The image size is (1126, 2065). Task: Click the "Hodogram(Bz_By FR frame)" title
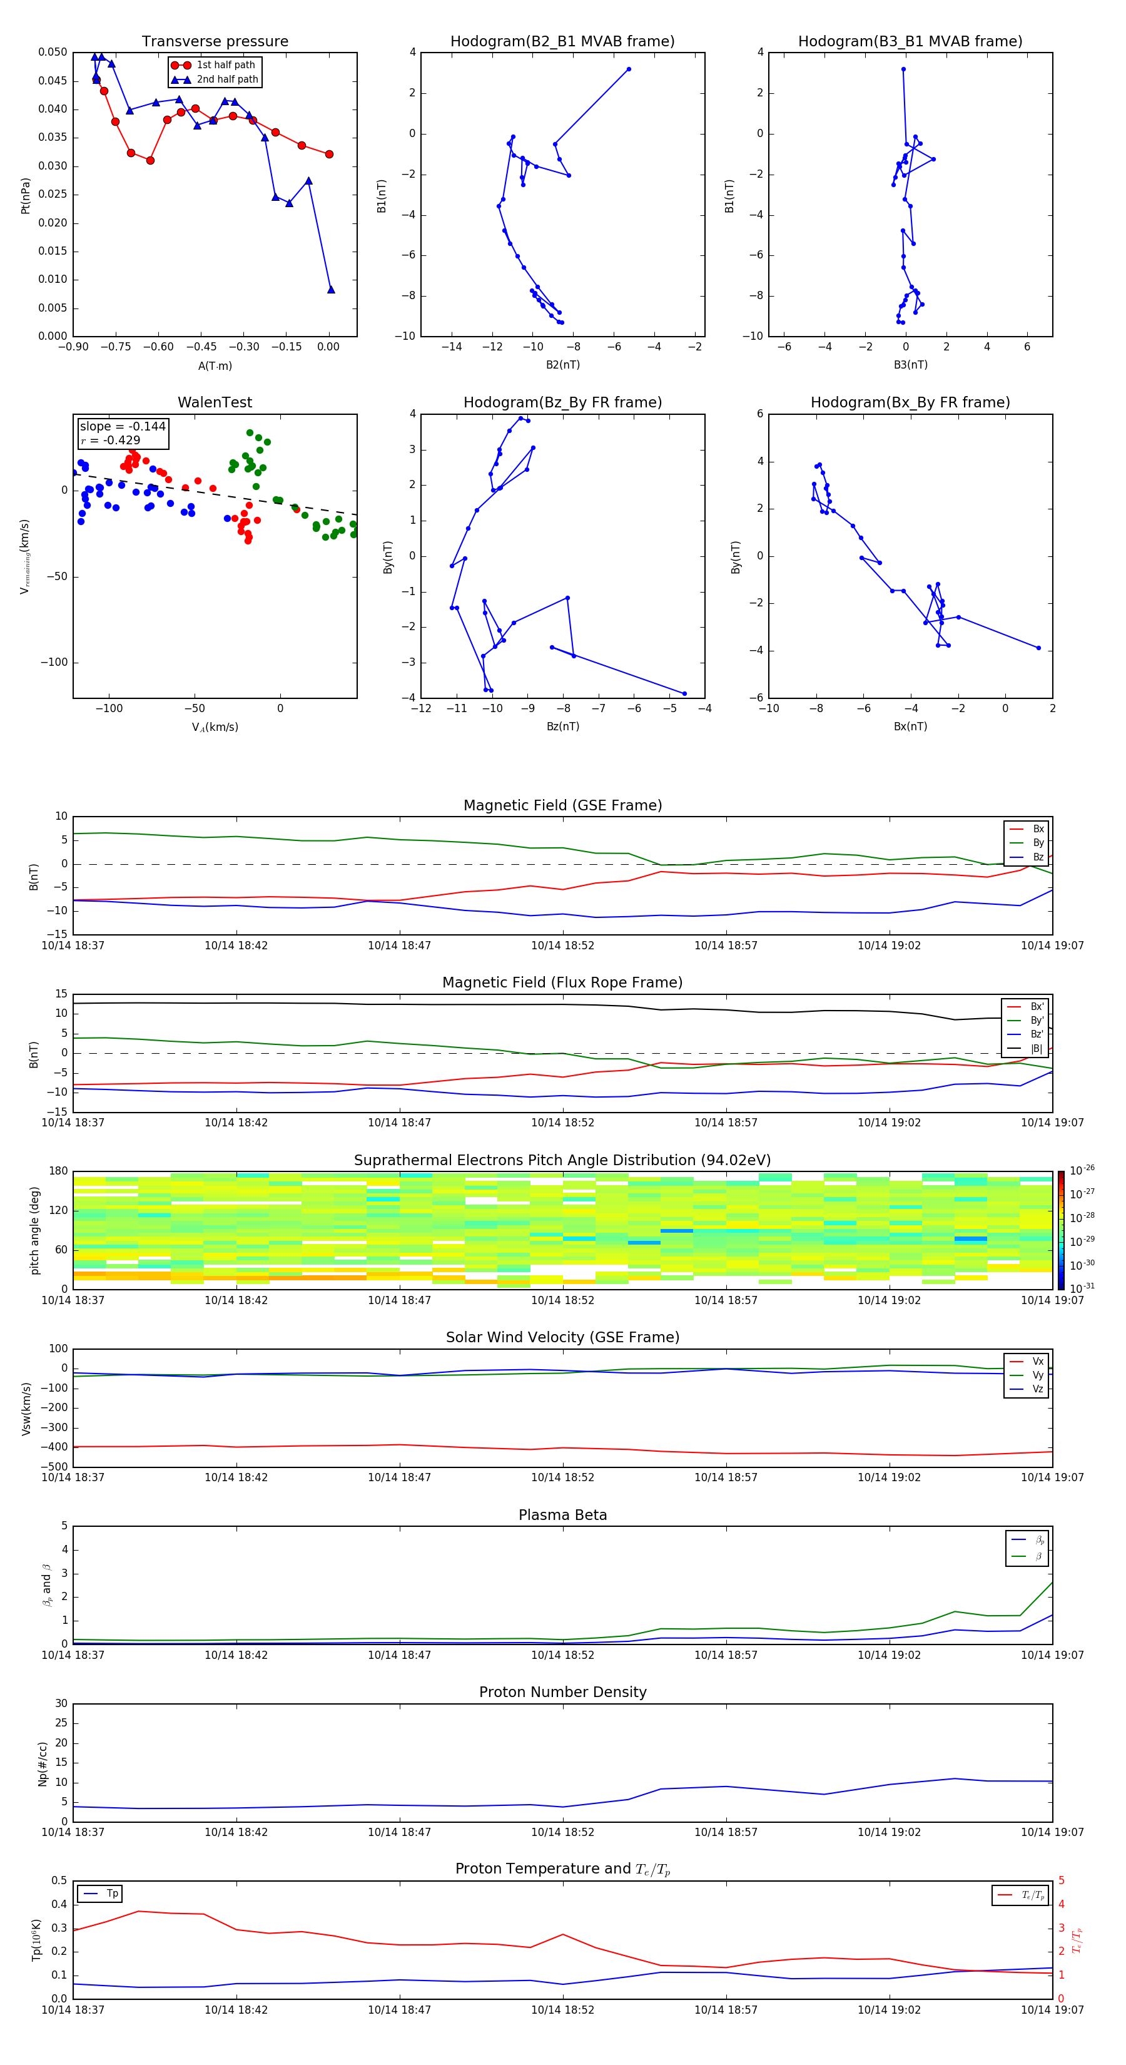562,402
